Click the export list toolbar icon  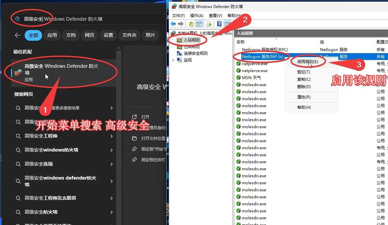[209, 24]
